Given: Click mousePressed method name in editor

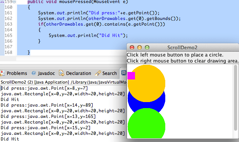Looking at the screenshot, I should tap(76, 2).
